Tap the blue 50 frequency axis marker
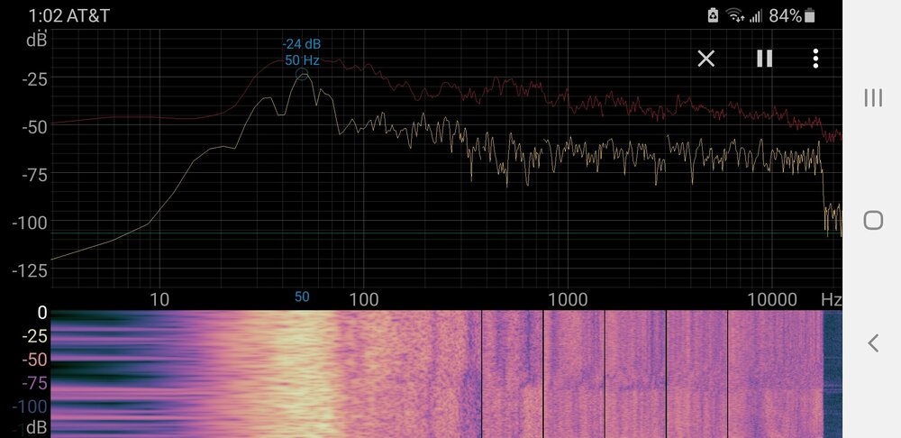901x438 pixels. pos(302,297)
